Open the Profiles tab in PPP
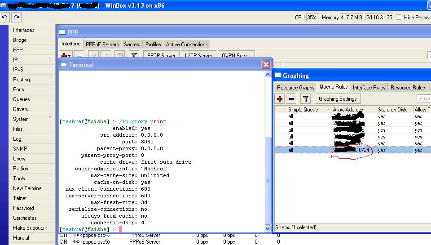The width and height of the screenshot is (431, 245). 153,45
